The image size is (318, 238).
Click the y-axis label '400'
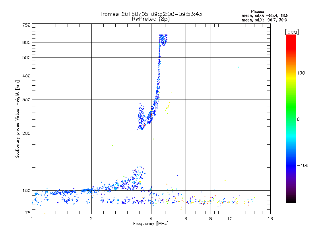click(26, 76)
